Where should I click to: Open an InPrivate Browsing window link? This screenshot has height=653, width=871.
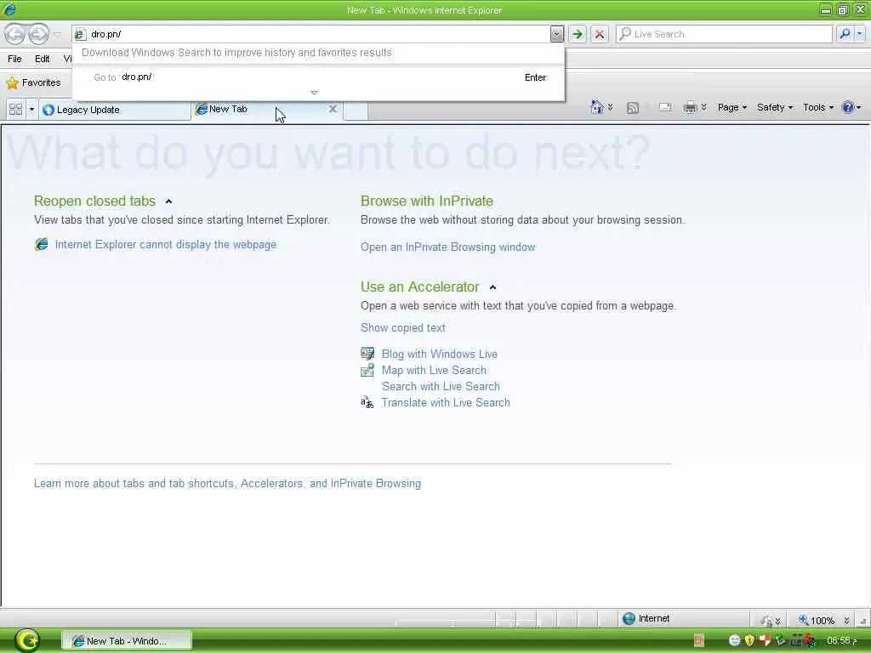pyautogui.click(x=447, y=247)
